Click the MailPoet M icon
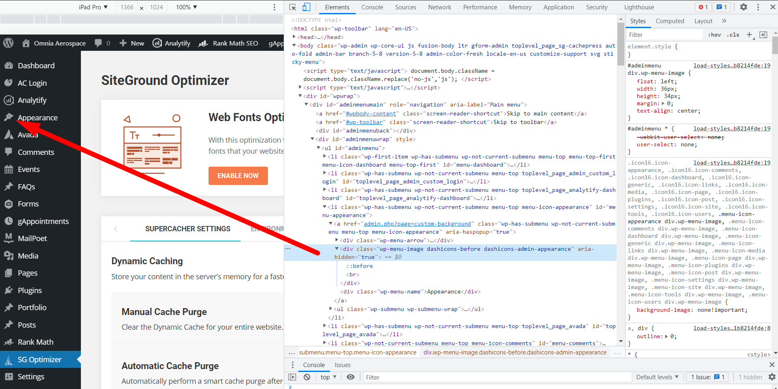778x389 pixels. tap(9, 238)
